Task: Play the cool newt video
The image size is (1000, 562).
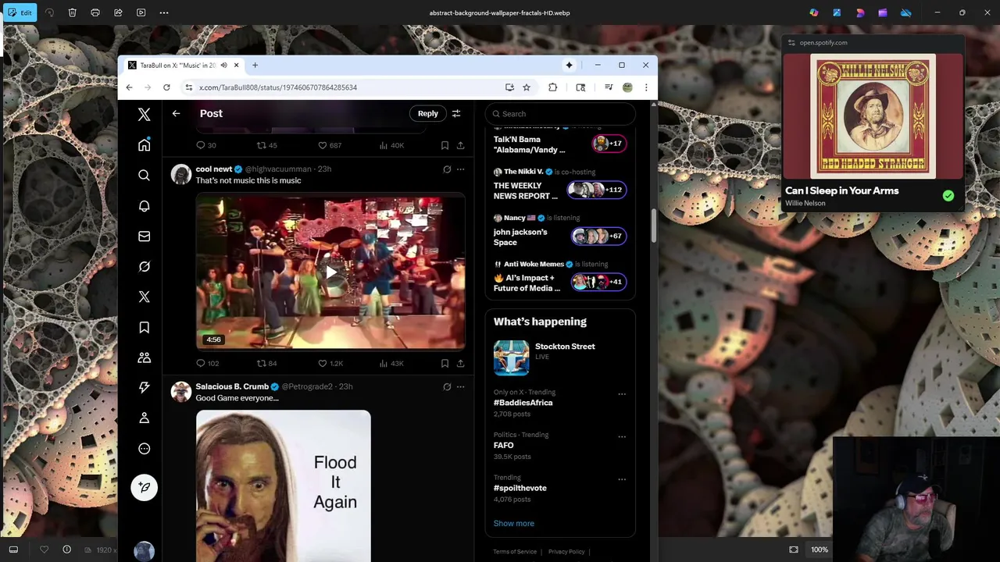Action: coord(330,272)
